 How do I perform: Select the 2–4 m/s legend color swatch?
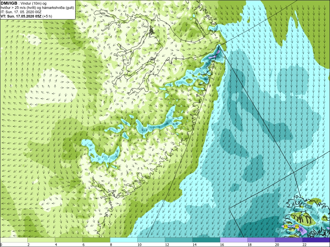pyautogui.click(x=41, y=240)
